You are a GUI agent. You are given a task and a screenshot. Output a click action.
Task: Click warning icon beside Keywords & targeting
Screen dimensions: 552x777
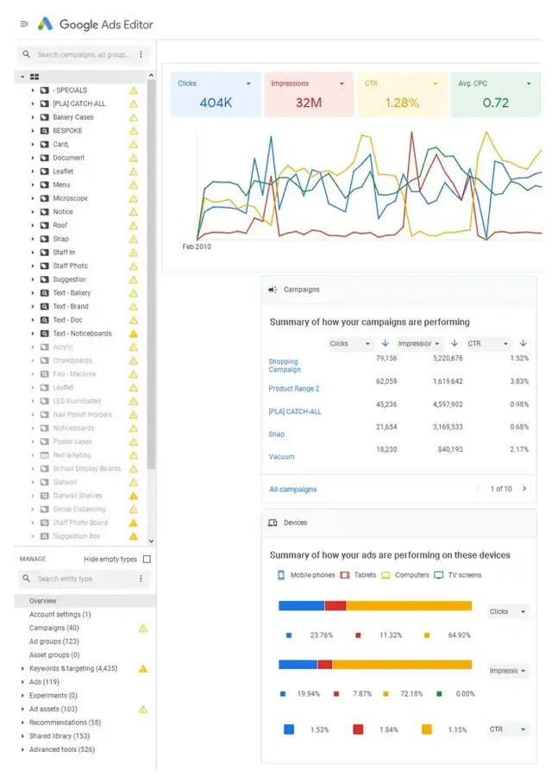pyautogui.click(x=143, y=669)
